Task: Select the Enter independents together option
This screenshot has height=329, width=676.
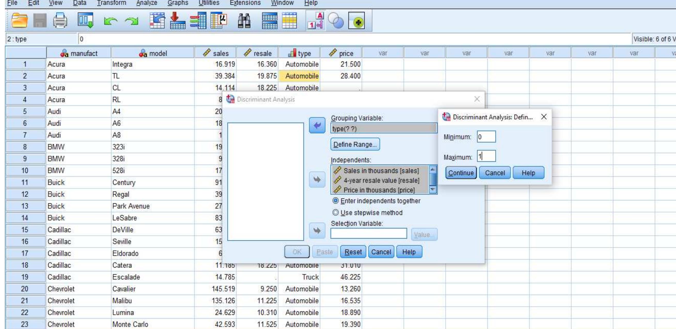Action: 336,201
